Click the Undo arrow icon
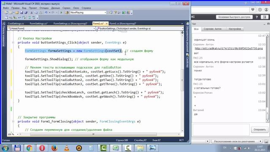 click(x=46, y=13)
